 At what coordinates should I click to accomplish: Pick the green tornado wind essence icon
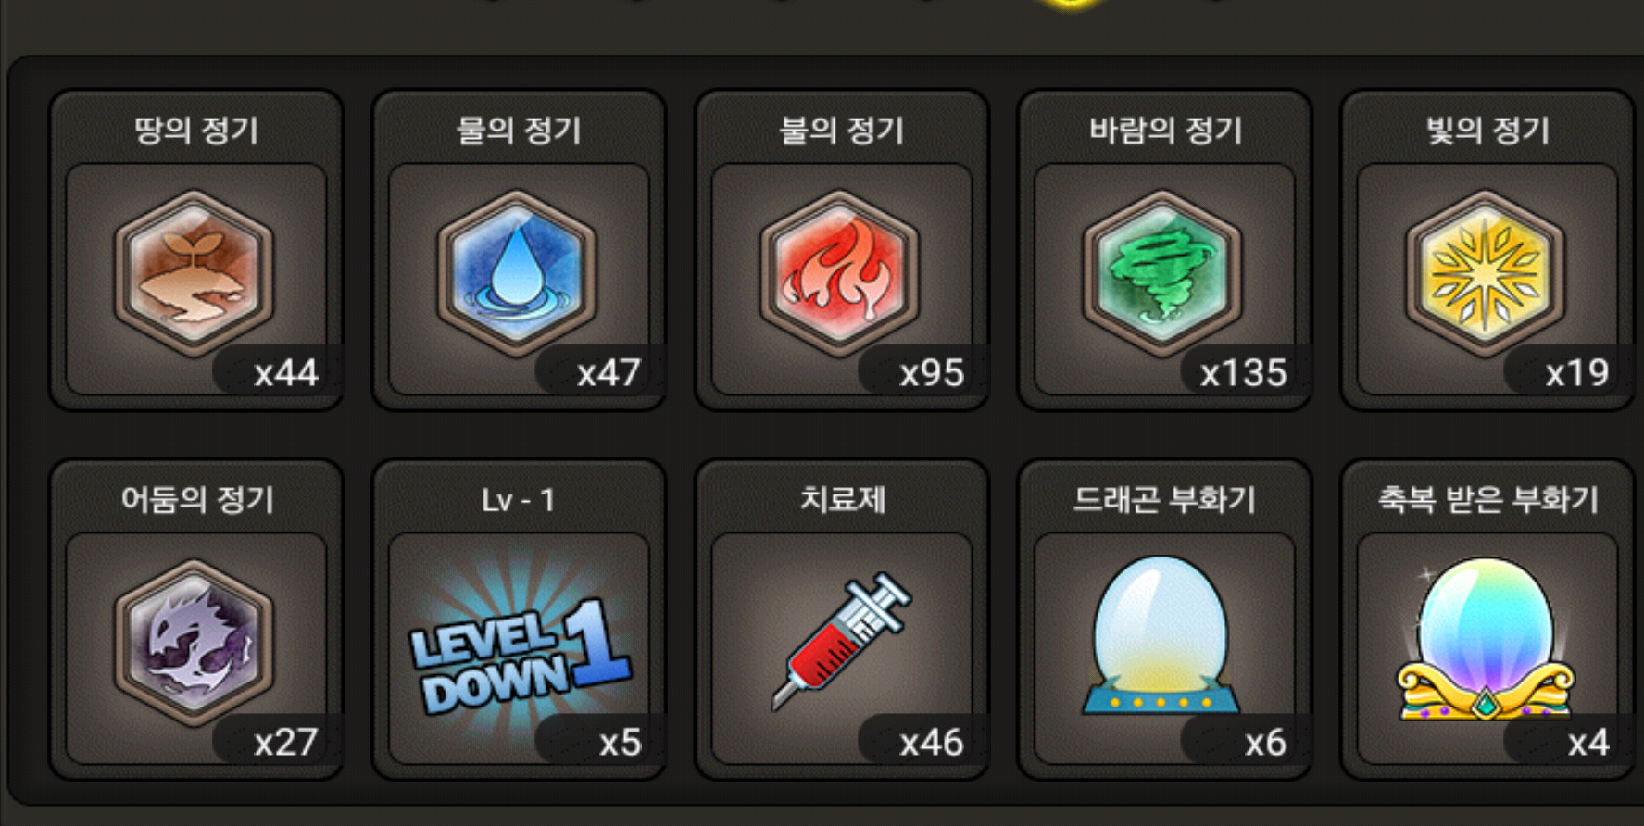(x=1162, y=273)
